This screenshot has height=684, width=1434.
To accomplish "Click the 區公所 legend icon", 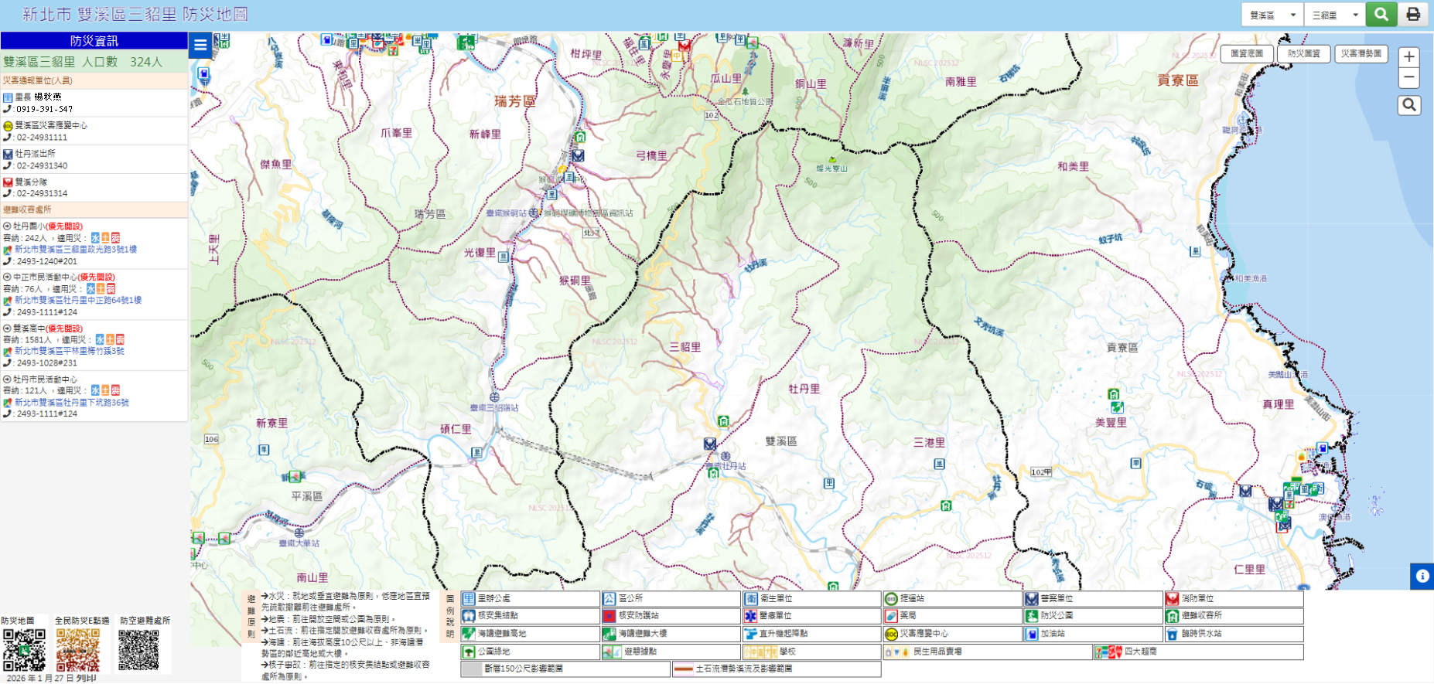I will (609, 599).
